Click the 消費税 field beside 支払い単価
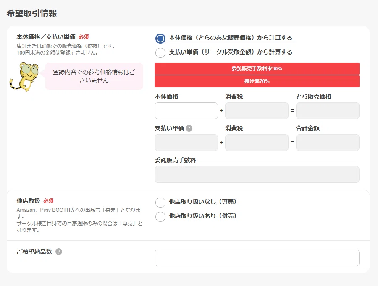Screen dimensions: 378x286 (x=257, y=143)
